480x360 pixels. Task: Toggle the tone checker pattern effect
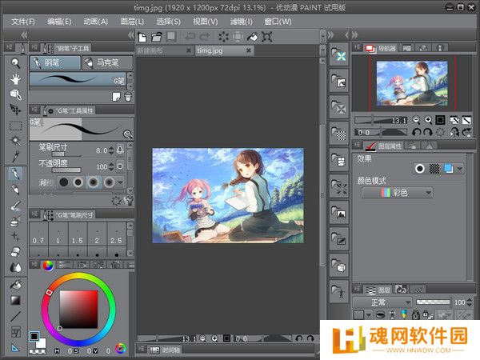(434, 168)
